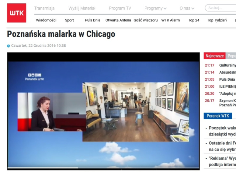Image resolution: width=236 pixels, height=176 pixels.
Task: Expand the Programy dropdown
Action: (155, 8)
